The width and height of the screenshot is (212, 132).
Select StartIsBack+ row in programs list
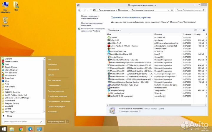[157, 87]
